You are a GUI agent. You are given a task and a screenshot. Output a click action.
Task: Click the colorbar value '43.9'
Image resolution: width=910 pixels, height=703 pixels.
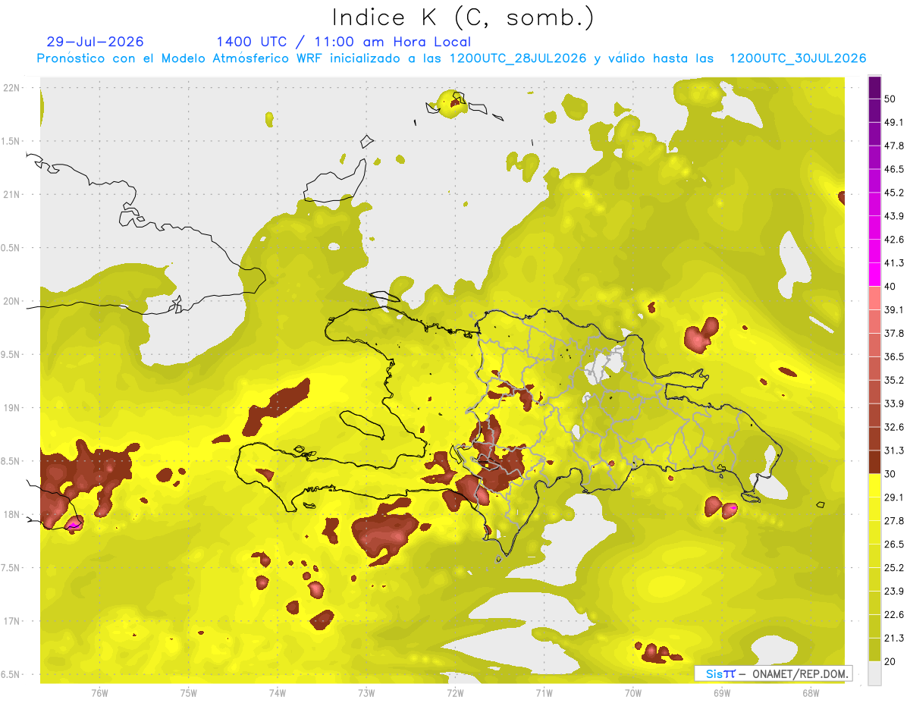[894, 216]
